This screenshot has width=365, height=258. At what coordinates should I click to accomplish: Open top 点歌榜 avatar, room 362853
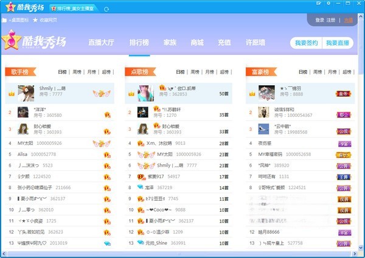click(146, 93)
